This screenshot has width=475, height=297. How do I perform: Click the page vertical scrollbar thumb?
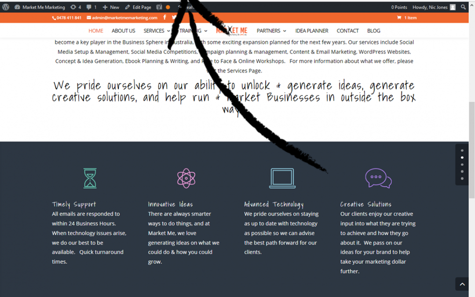(x=471, y=150)
